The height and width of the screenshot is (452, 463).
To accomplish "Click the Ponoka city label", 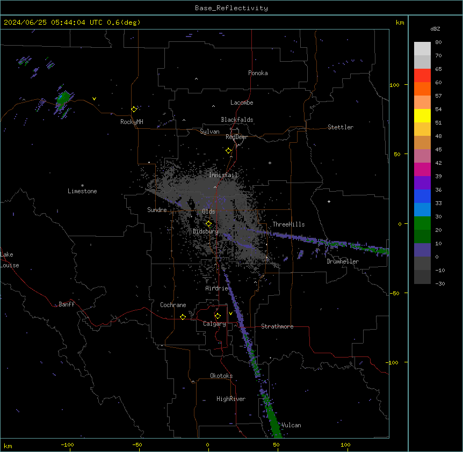I will [x=258, y=73].
